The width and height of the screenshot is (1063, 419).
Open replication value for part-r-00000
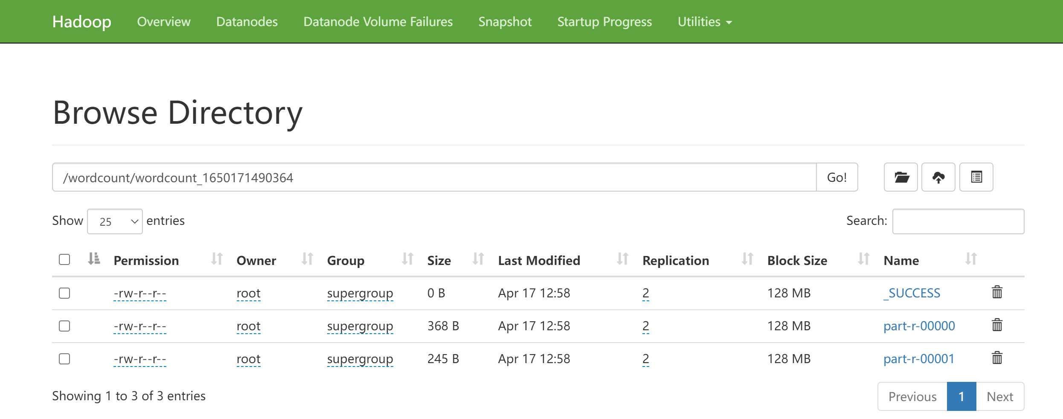pyautogui.click(x=645, y=326)
